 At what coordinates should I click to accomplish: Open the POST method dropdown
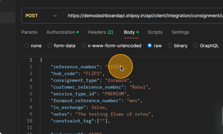coord(41,16)
